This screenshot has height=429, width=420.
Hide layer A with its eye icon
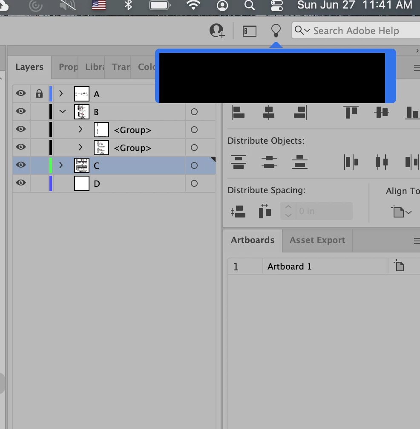(x=21, y=93)
